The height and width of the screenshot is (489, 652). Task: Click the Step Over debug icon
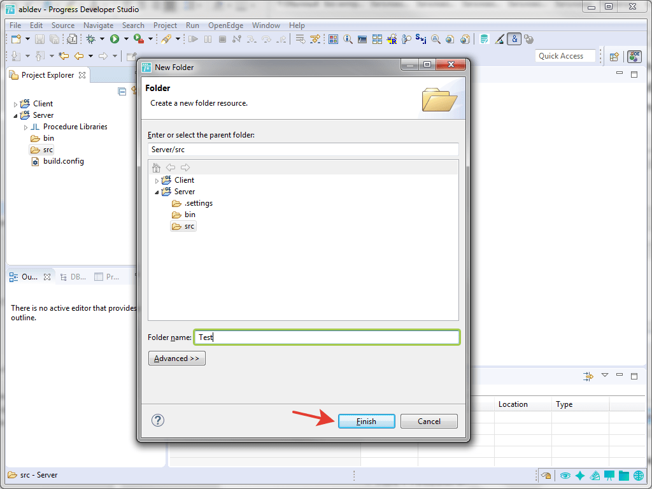point(267,39)
